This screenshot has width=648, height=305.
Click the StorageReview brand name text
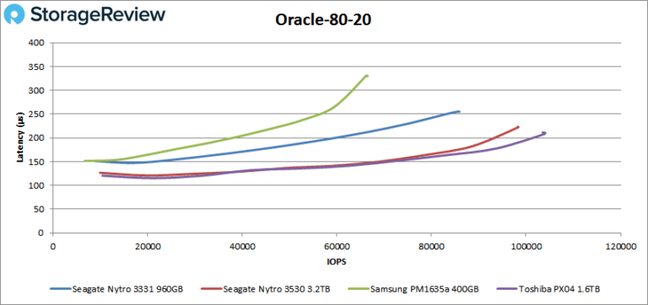click(98, 16)
